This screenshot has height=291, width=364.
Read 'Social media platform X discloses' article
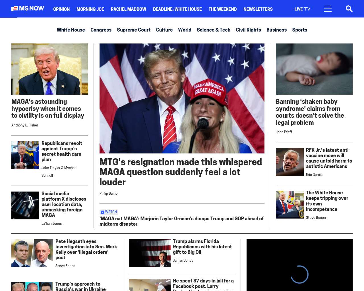64,204
